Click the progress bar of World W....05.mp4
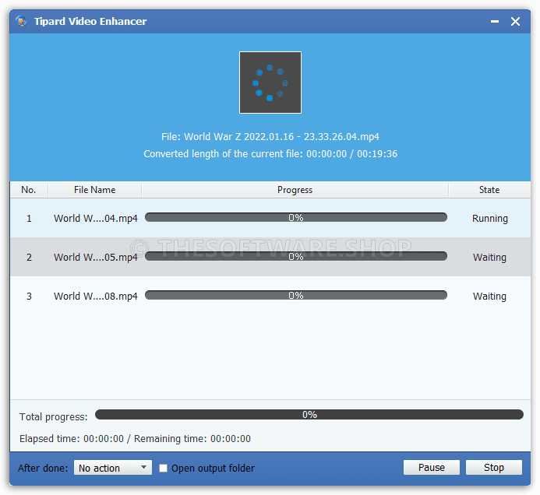This screenshot has height=495, width=540. pyautogui.click(x=296, y=256)
